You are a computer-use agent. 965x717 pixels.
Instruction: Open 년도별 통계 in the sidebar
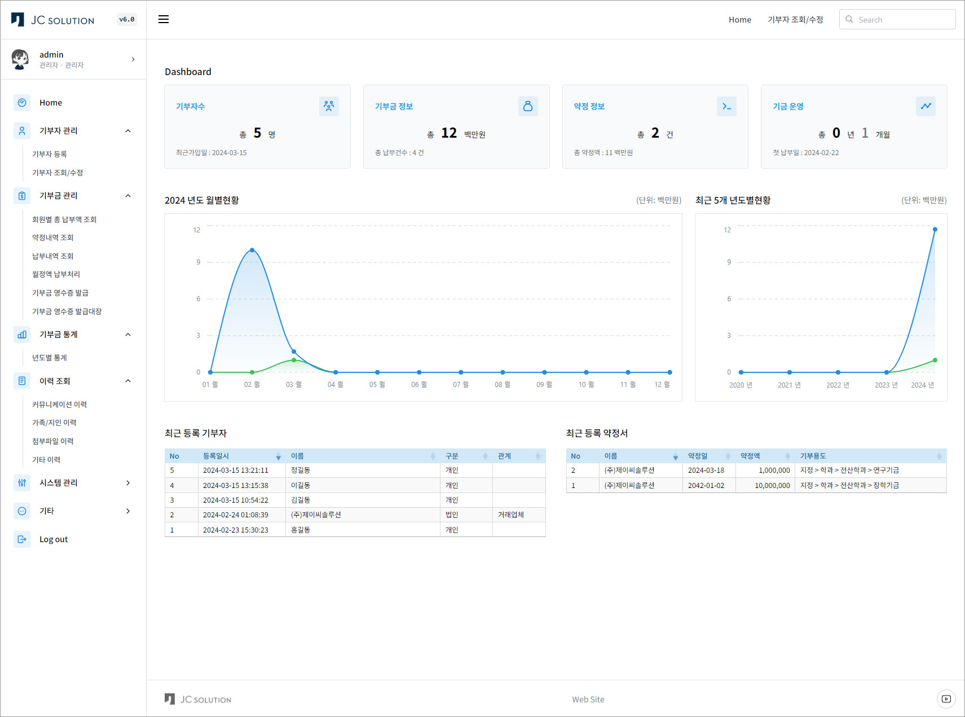(x=50, y=358)
